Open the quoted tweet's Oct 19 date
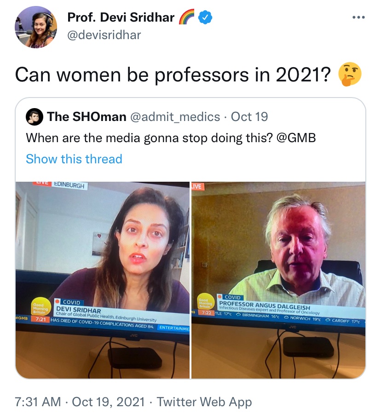Image resolution: width=381 pixels, height=420 pixels. tap(249, 117)
